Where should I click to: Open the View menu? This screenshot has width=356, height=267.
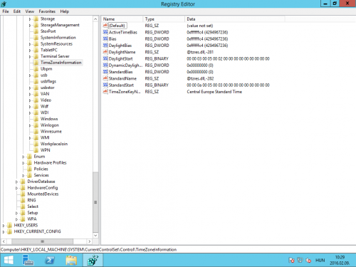[30, 11]
